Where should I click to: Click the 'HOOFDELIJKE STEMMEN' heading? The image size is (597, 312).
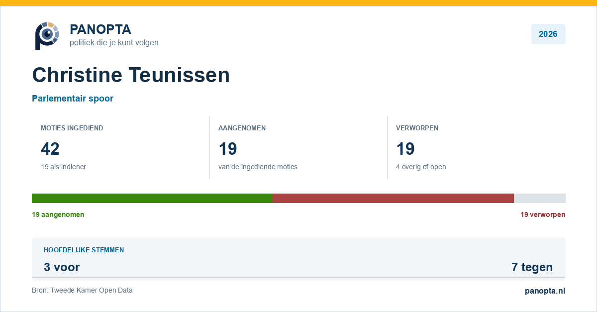(x=84, y=250)
